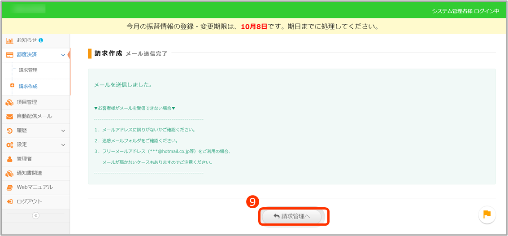Click the info icon beside お知らせ

(41, 40)
